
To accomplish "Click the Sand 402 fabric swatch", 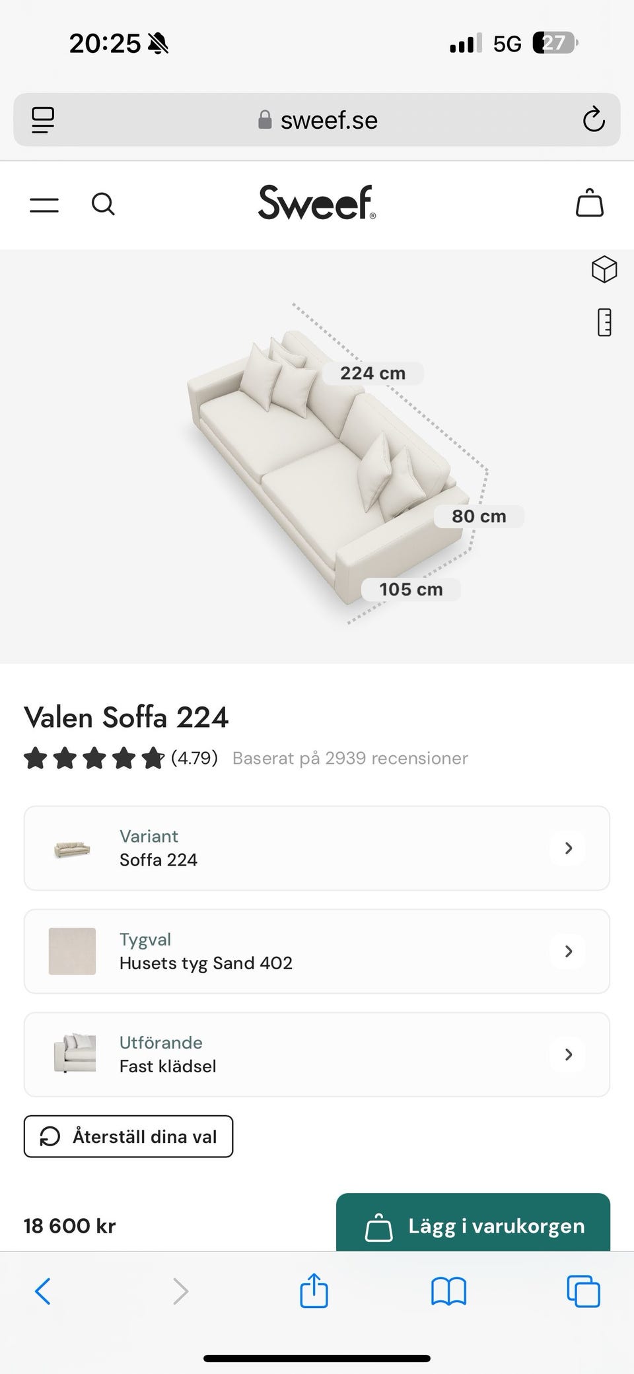I will (x=72, y=951).
